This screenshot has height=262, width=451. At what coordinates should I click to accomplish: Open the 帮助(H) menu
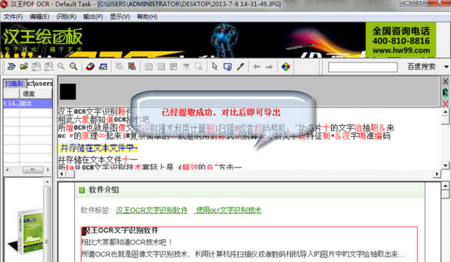click(147, 17)
